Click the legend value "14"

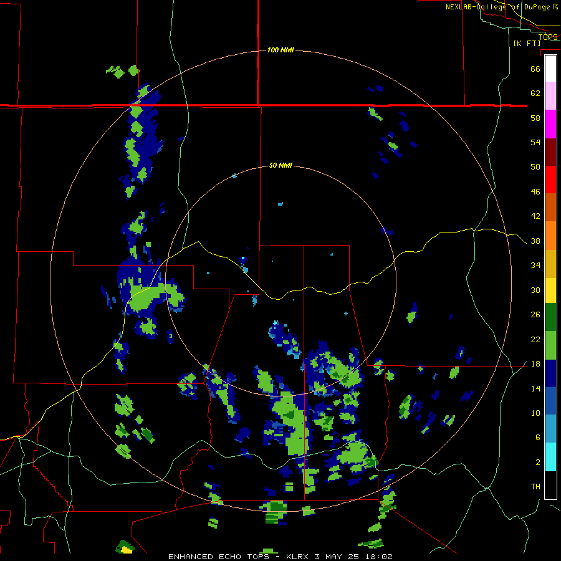coord(535,388)
